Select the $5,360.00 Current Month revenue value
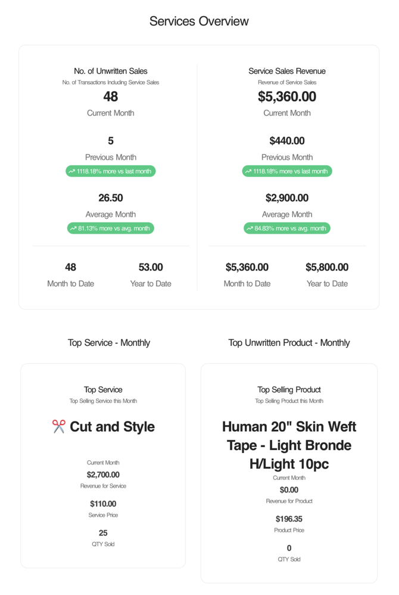Image resolution: width=399 pixels, height=595 pixels. point(287,97)
